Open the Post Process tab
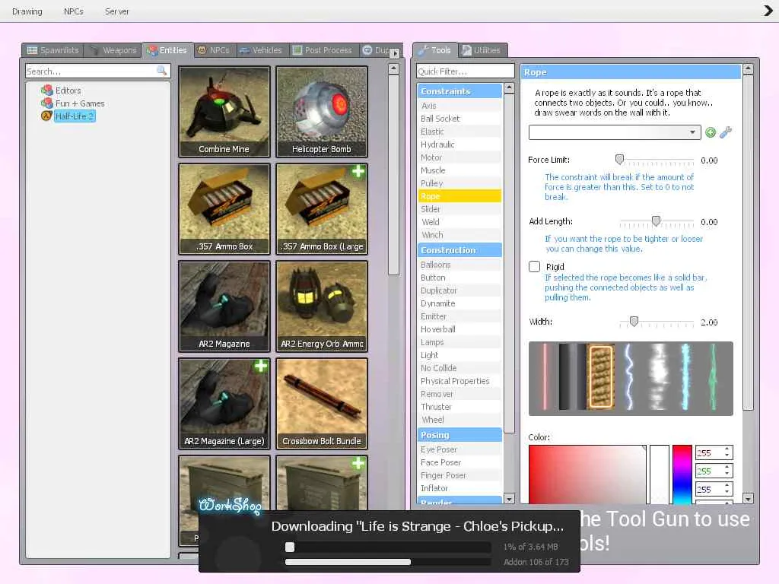779x584 pixels. pyautogui.click(x=322, y=50)
